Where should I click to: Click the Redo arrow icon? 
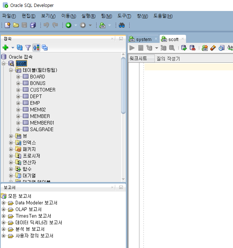pos(55,25)
